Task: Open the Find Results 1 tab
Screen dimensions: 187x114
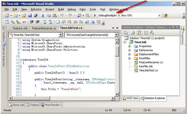Action: pyautogui.click(x=51, y=105)
